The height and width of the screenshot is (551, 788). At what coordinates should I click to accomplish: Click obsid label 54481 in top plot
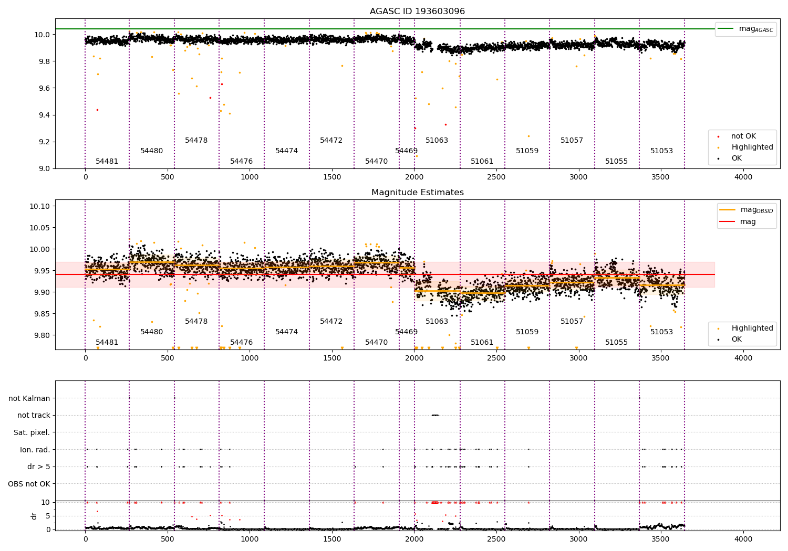point(107,162)
